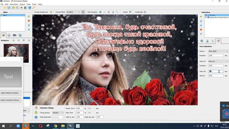
Task: Click the effect settings button beside No effect
Action: tap(83, 12)
